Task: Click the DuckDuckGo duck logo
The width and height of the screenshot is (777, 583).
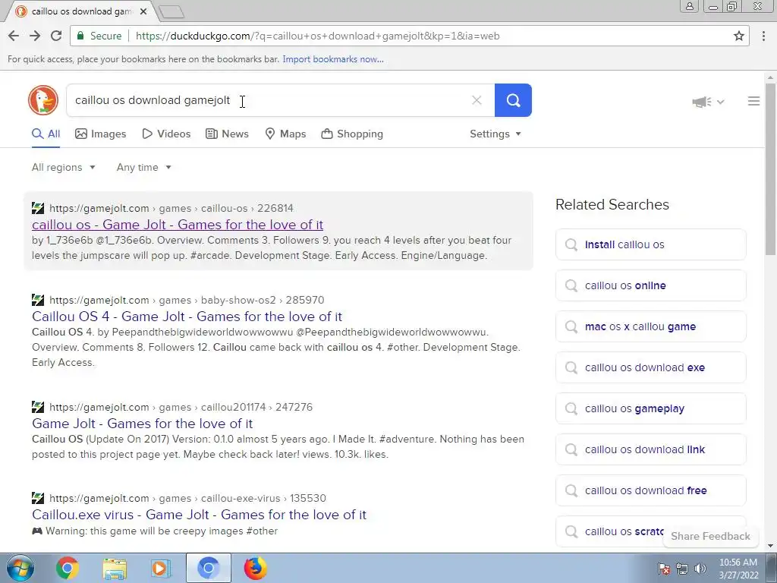Action: [43, 100]
